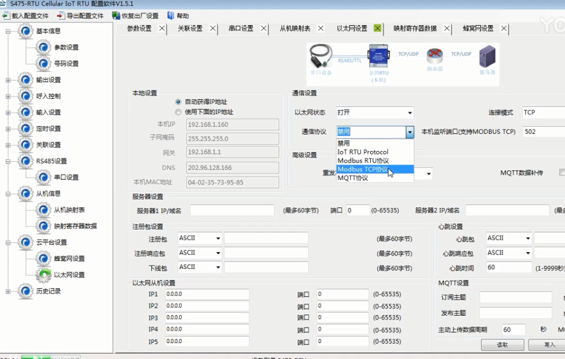Select the 基本信息 tree node icon
Screen dimensions: 565x359
25,31
